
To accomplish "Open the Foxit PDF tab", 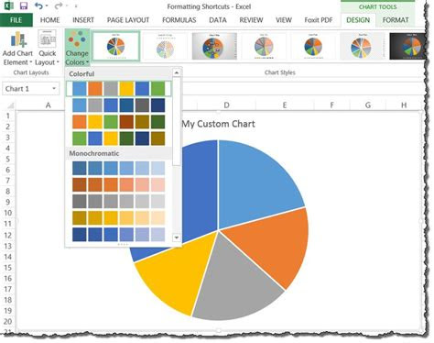I will (319, 20).
